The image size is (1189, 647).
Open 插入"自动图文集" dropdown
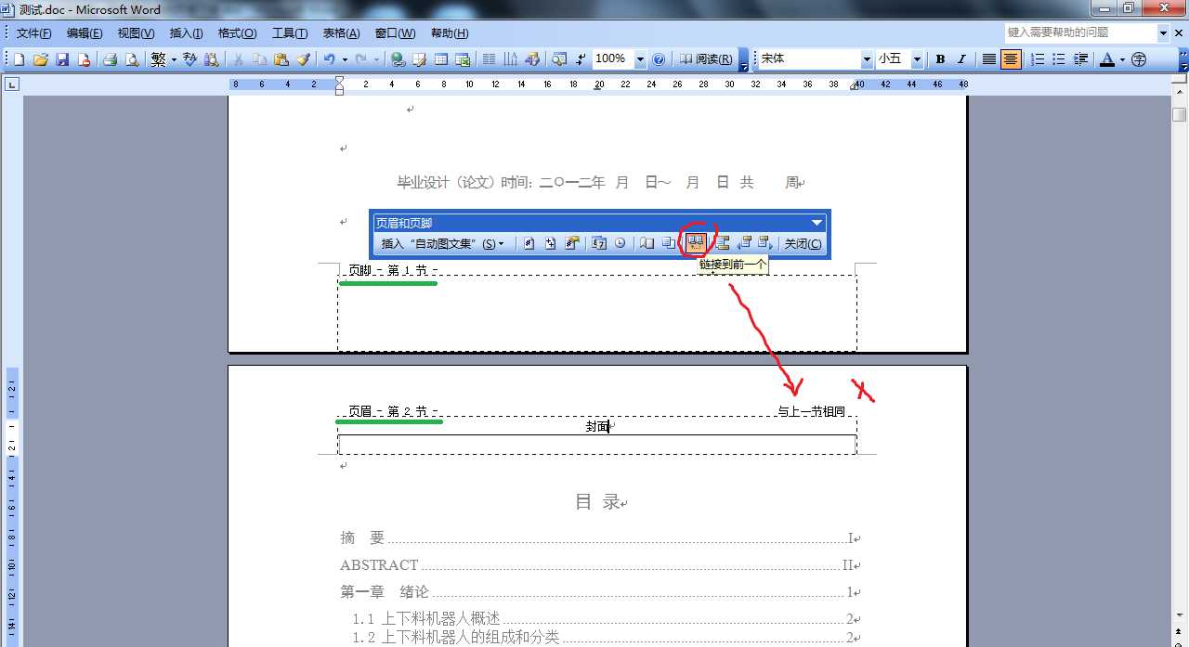tap(442, 244)
